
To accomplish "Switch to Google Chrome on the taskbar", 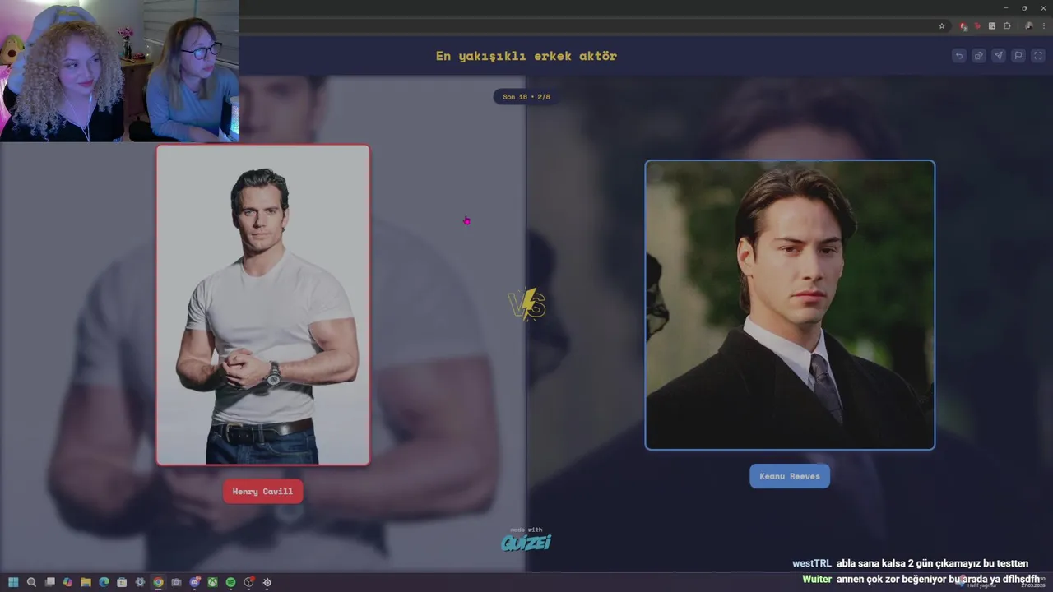I will click(158, 582).
